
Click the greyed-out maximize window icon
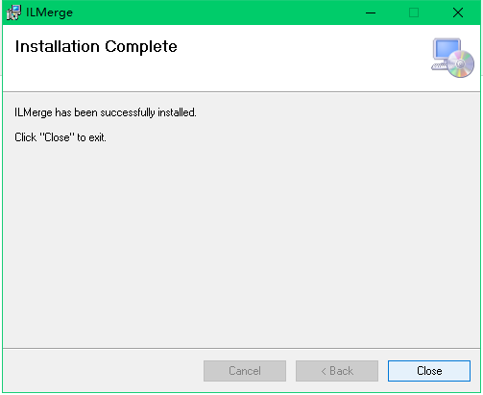(x=414, y=12)
